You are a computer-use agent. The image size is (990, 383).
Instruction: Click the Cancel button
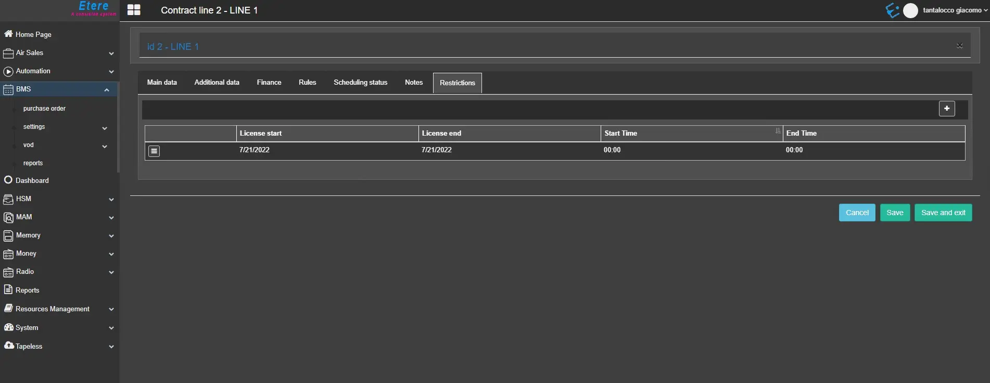857,213
